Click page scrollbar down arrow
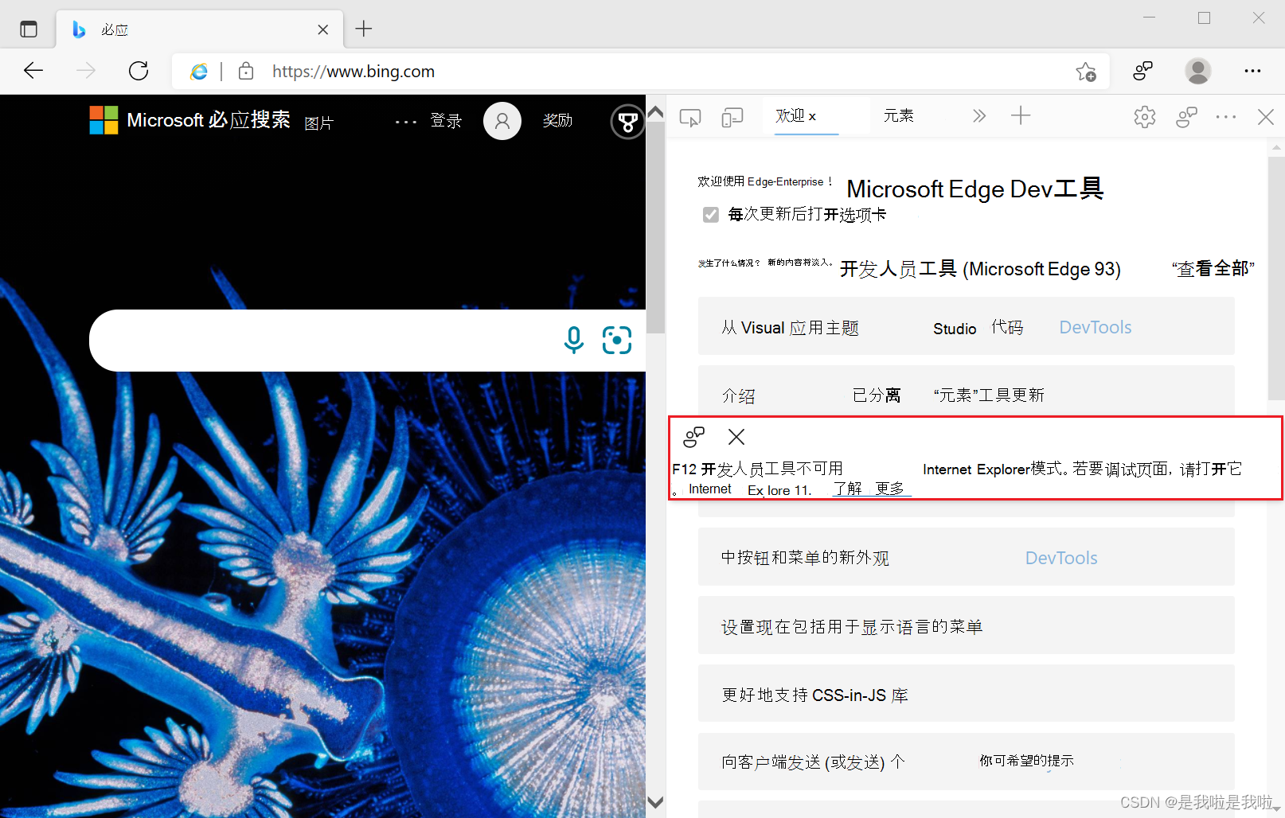This screenshot has width=1285, height=818. point(655,802)
